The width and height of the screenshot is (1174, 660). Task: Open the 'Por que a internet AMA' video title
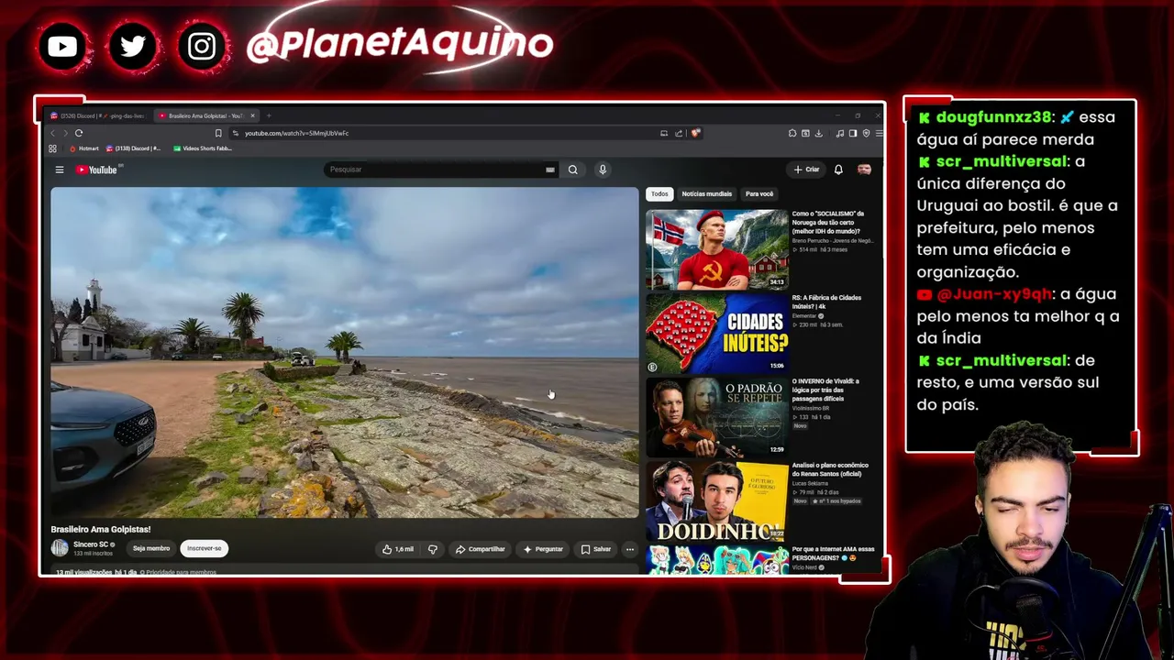click(833, 553)
